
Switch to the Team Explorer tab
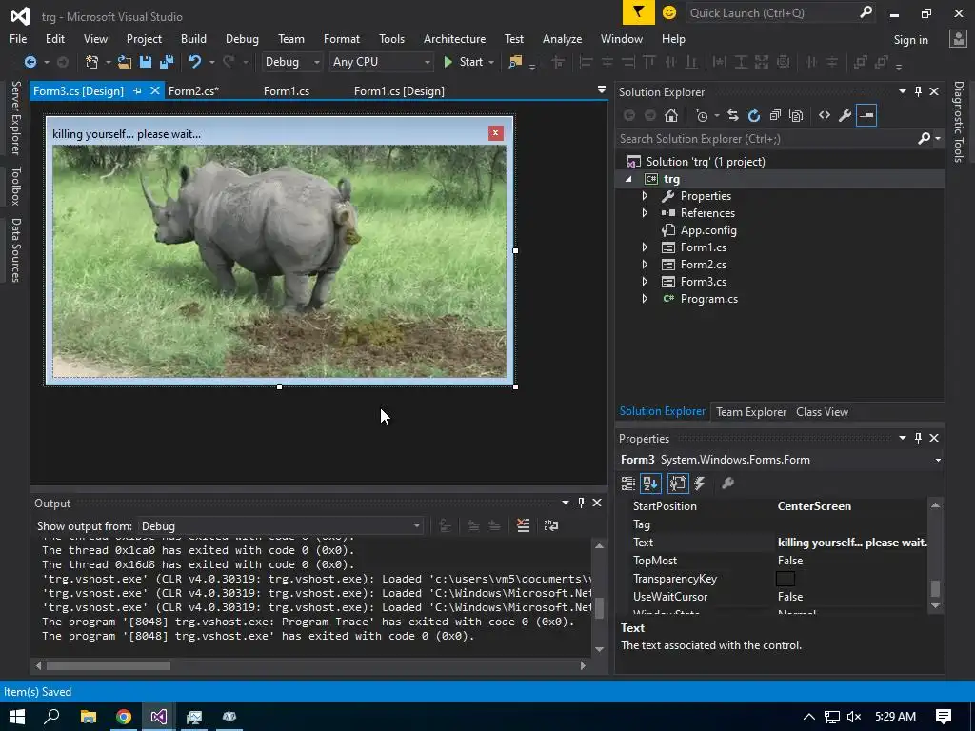click(x=751, y=412)
